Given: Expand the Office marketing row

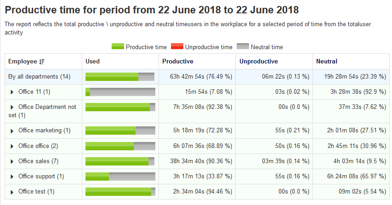Looking at the screenshot, I should pyautogui.click(x=12, y=131).
